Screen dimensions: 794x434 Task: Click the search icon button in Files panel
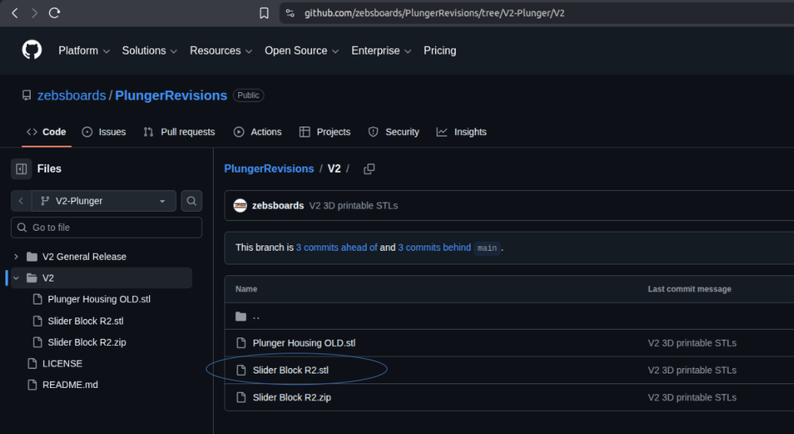tap(191, 201)
